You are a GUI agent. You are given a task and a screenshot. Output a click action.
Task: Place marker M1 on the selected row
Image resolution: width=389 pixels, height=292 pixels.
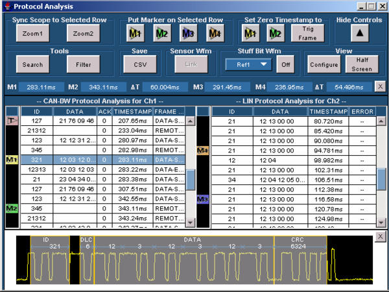coord(135,33)
